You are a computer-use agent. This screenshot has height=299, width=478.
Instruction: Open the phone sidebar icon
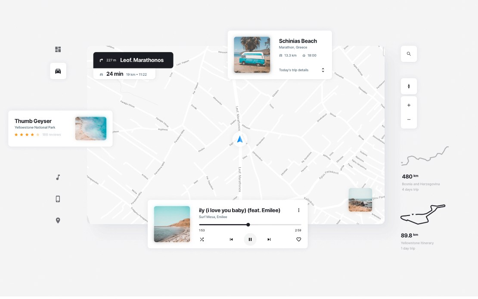coord(58,199)
